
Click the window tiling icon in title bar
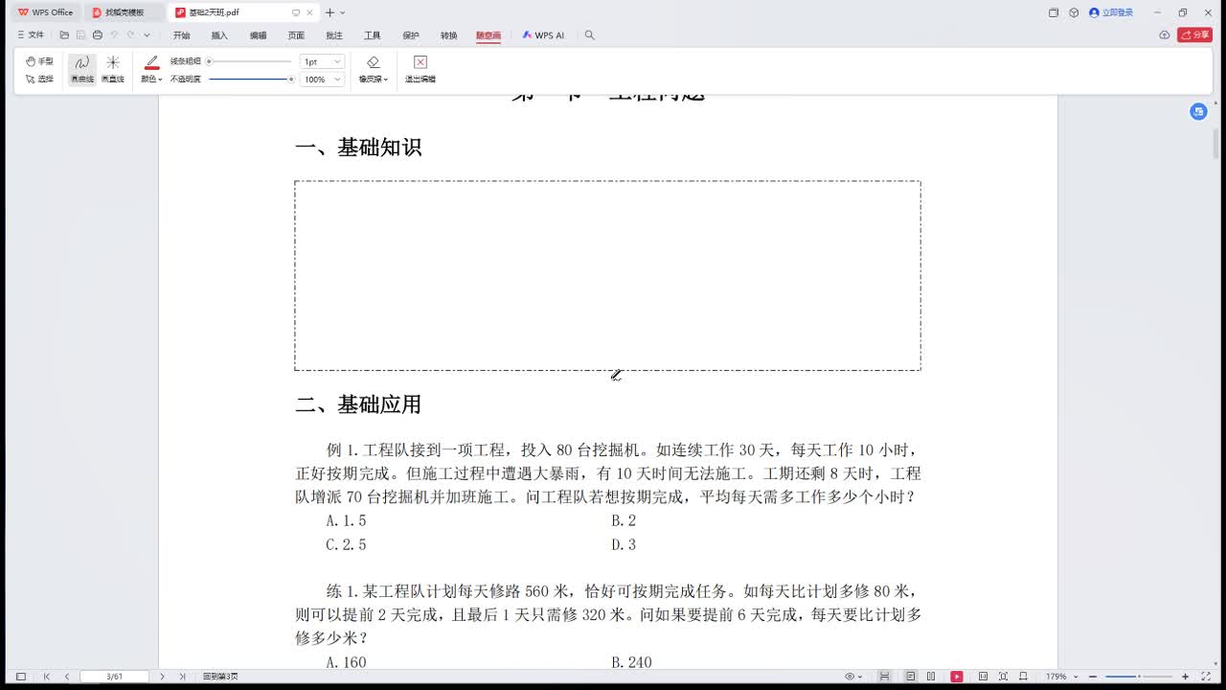tap(1054, 12)
